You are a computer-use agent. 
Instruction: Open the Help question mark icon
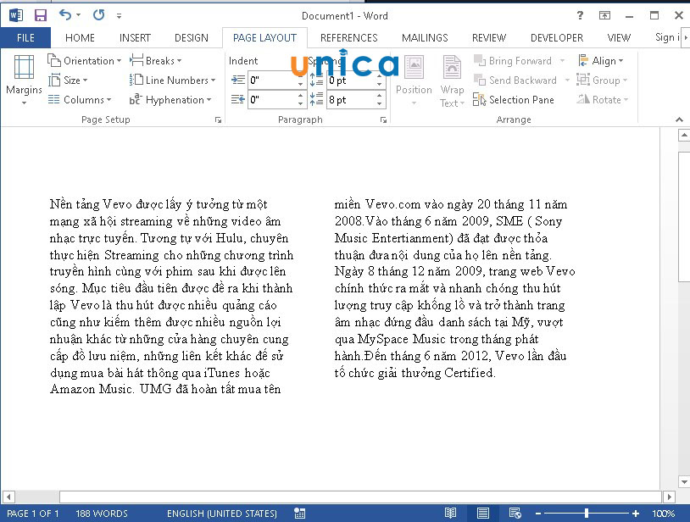(x=580, y=16)
